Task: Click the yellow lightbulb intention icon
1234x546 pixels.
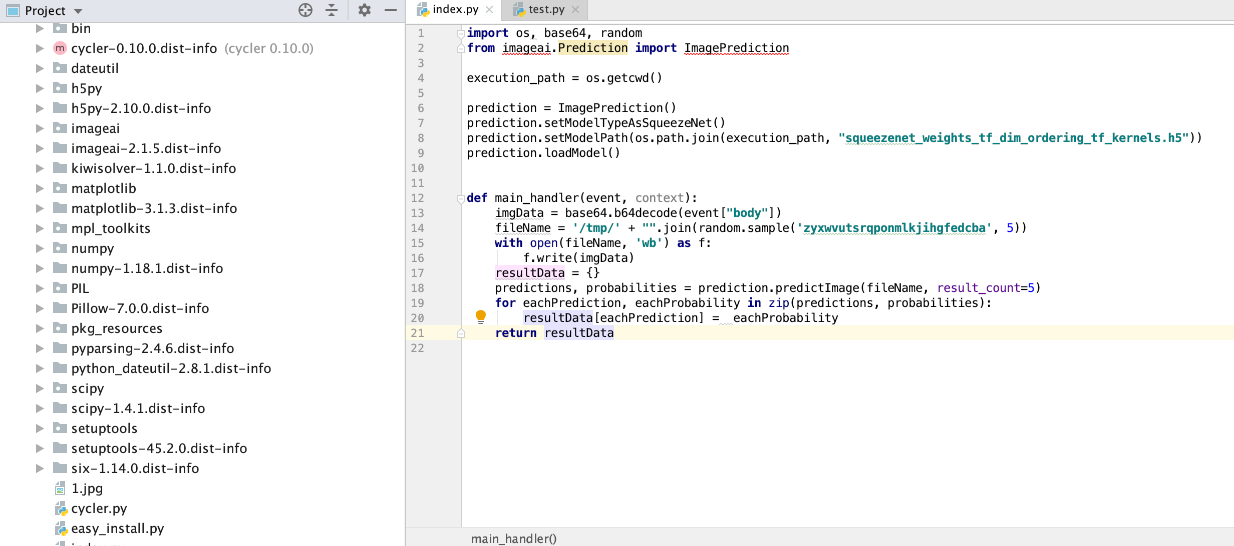Action: [x=480, y=316]
